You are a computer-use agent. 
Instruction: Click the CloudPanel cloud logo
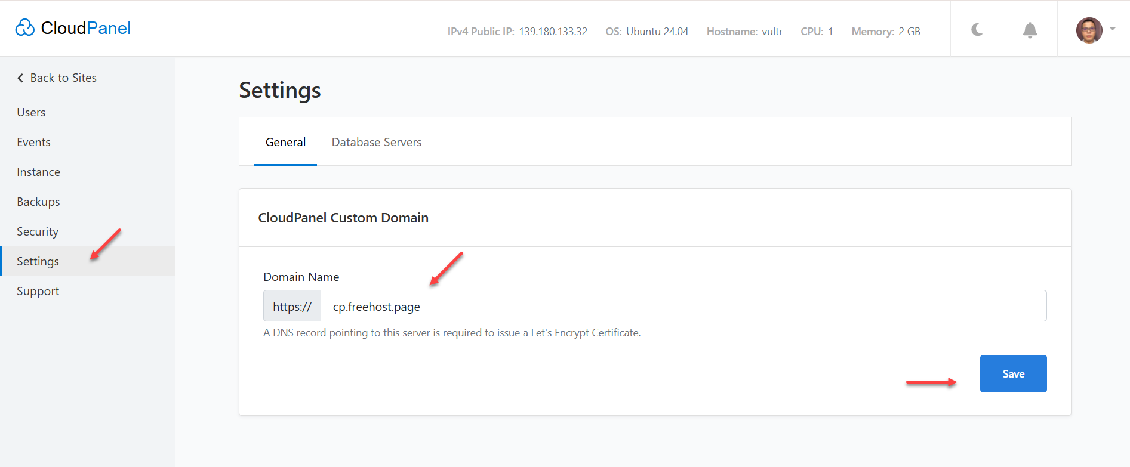coord(25,28)
